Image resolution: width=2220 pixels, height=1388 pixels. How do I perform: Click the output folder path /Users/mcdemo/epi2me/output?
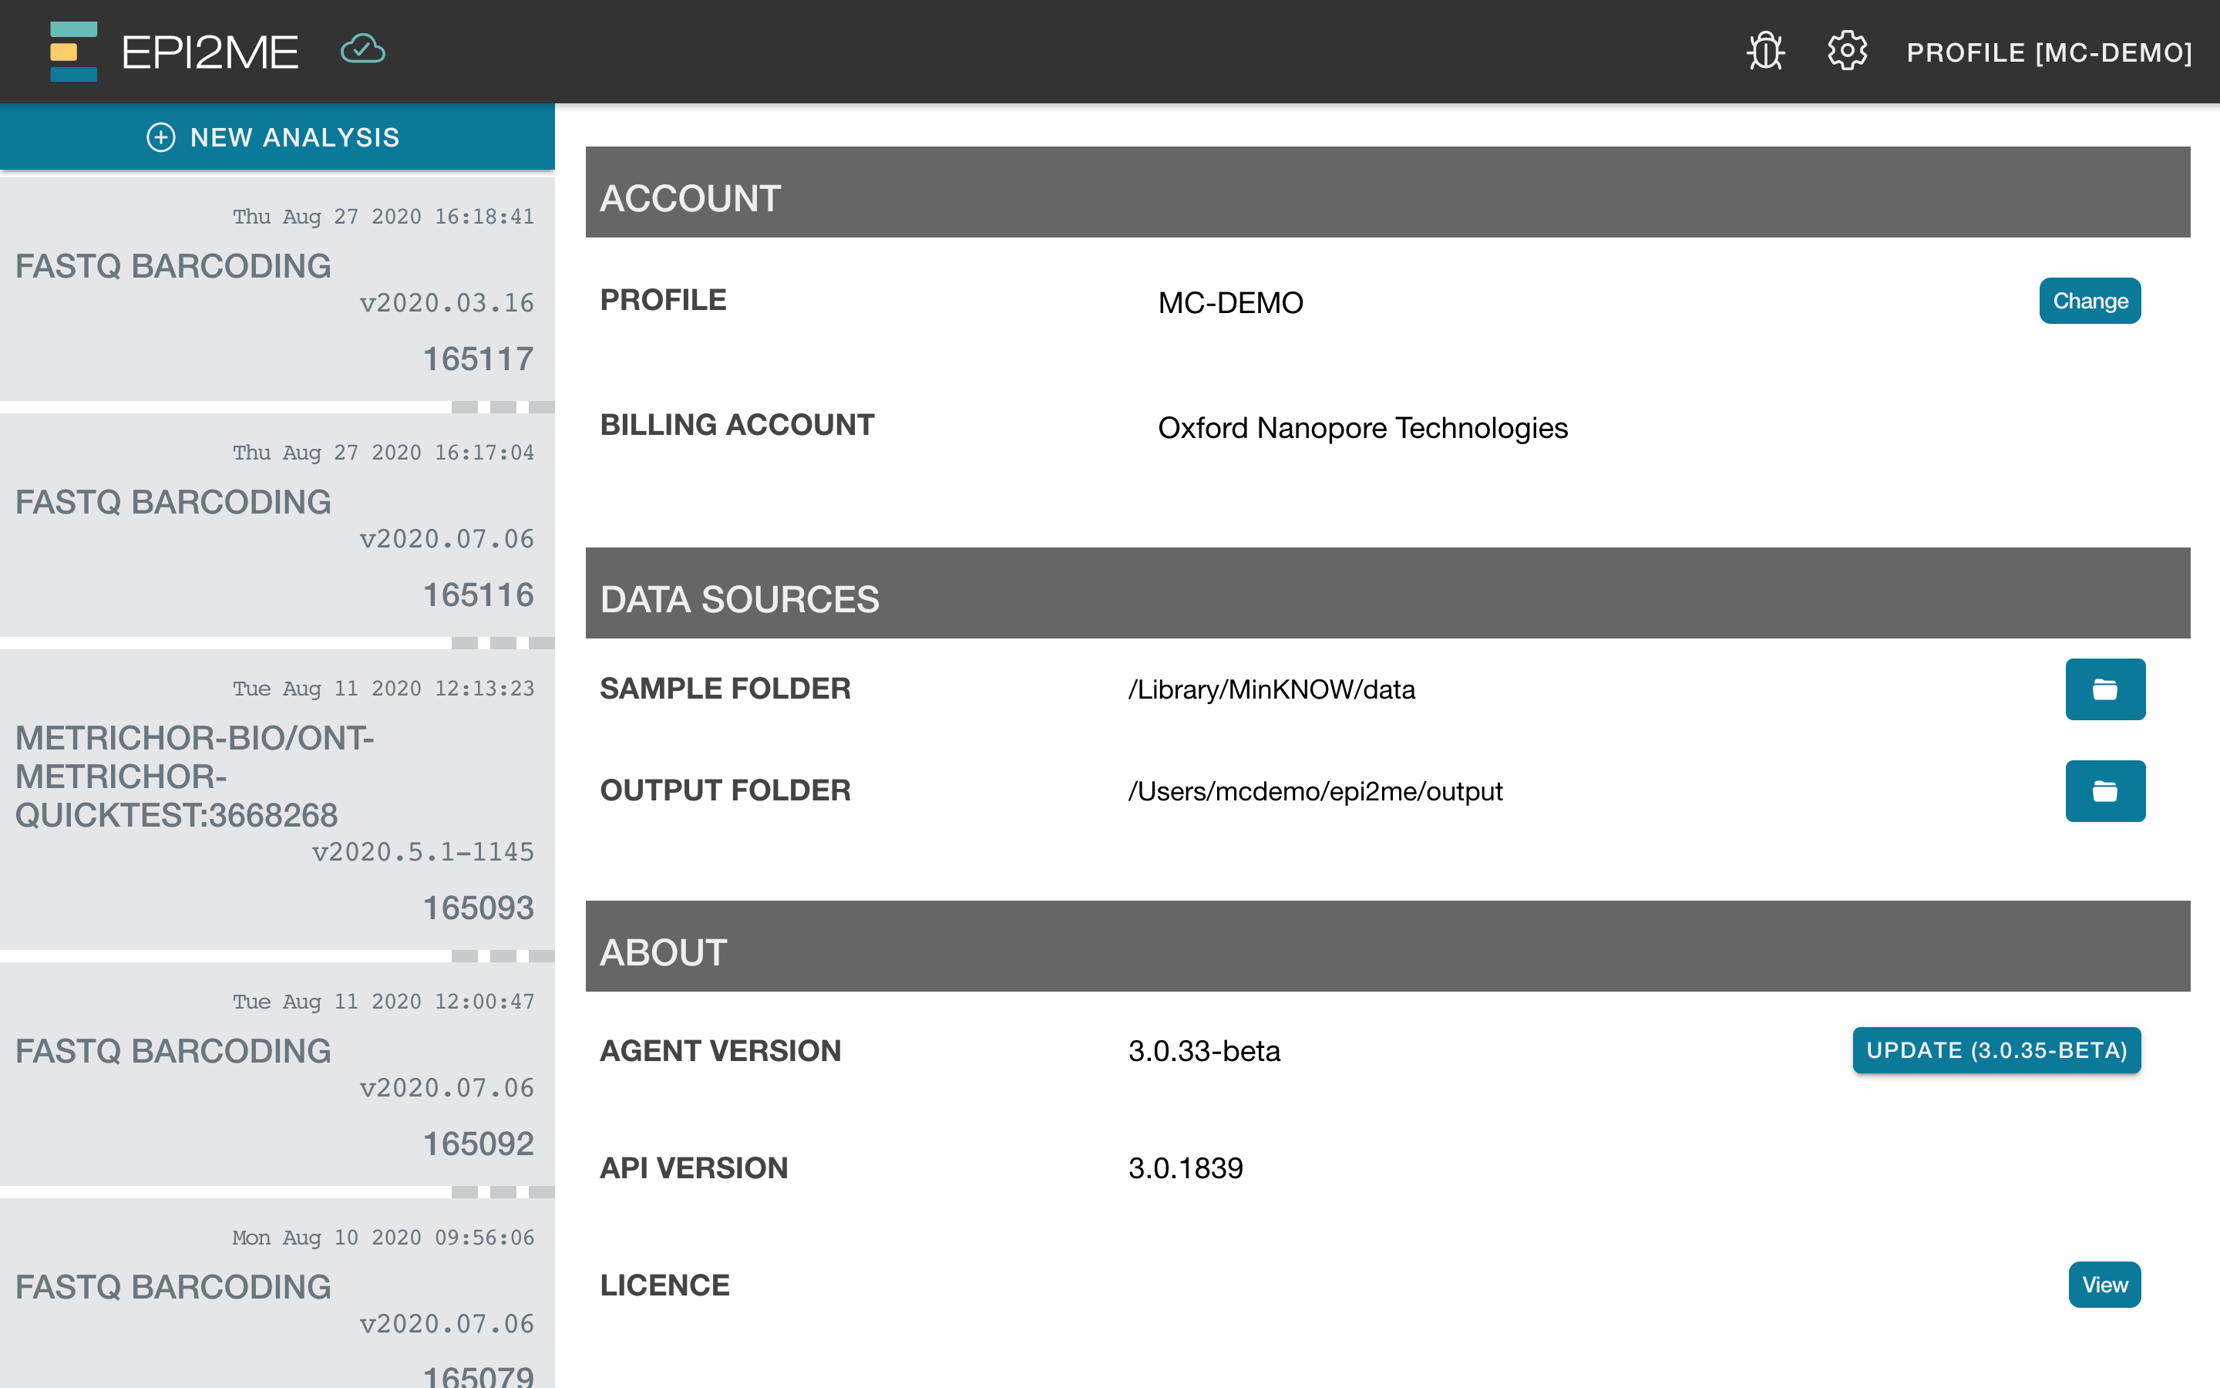click(x=1316, y=791)
